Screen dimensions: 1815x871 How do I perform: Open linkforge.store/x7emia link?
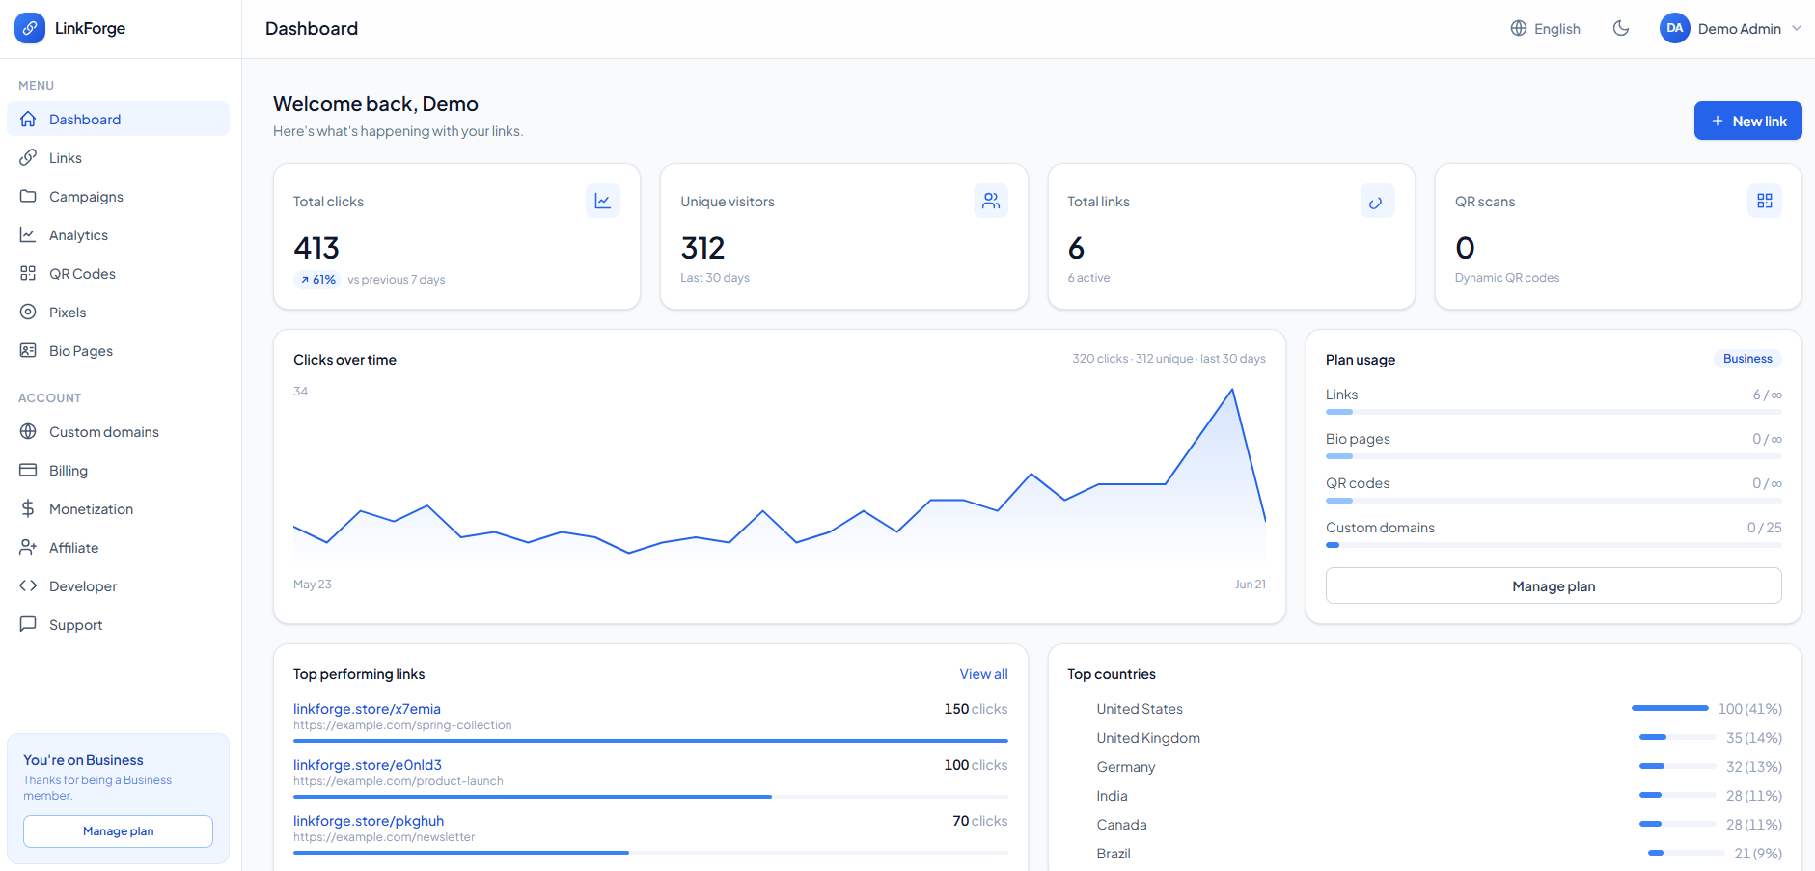(x=367, y=708)
